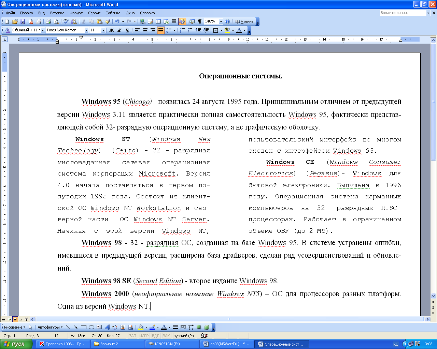Insert a table from the toolbar
The width and height of the screenshot is (437, 349).
click(158, 21)
